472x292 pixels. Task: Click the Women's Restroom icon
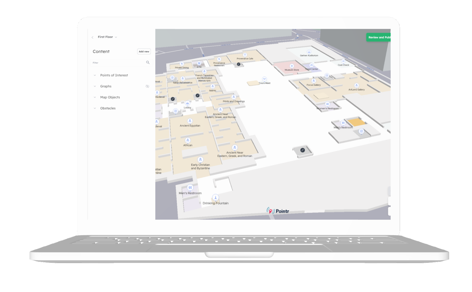327,104
